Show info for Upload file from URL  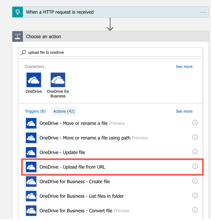coord(195,166)
